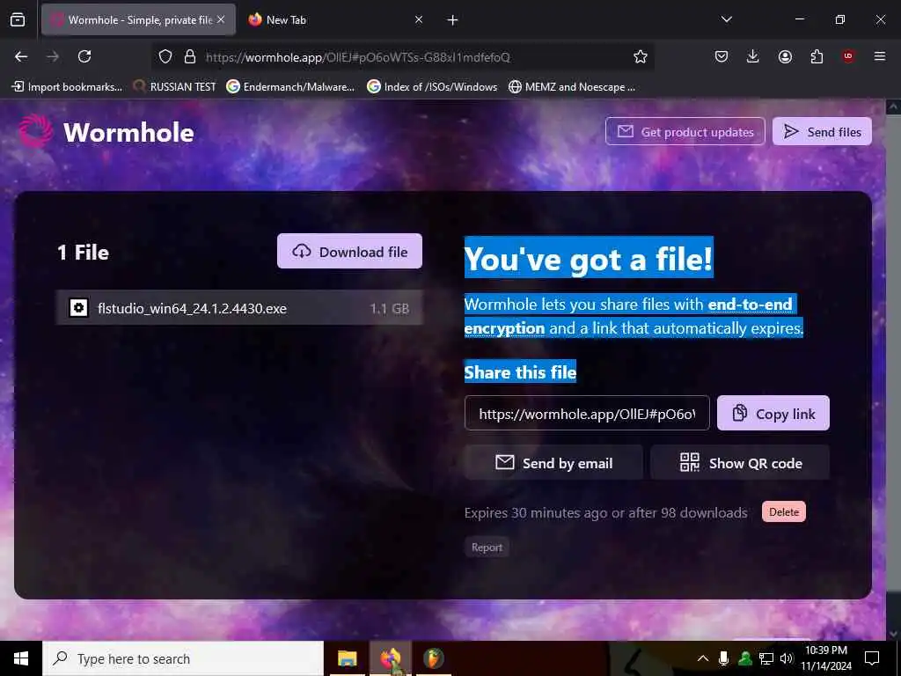The image size is (901, 676).
Task: Click the Wormhole logo icon
Action: 35,131
